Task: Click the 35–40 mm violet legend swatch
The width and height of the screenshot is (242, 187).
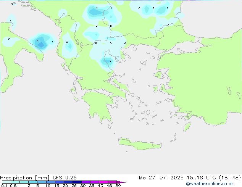Action: 95,182
